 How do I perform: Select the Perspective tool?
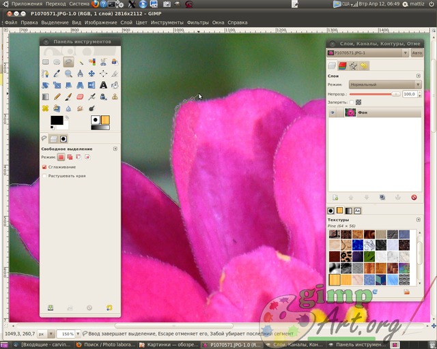click(81, 85)
